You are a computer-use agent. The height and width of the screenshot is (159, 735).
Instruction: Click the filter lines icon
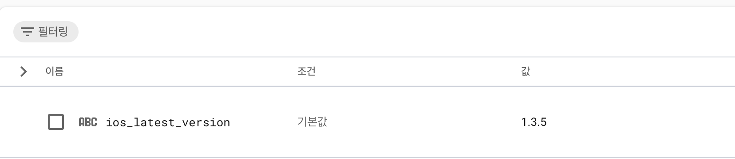(27, 32)
